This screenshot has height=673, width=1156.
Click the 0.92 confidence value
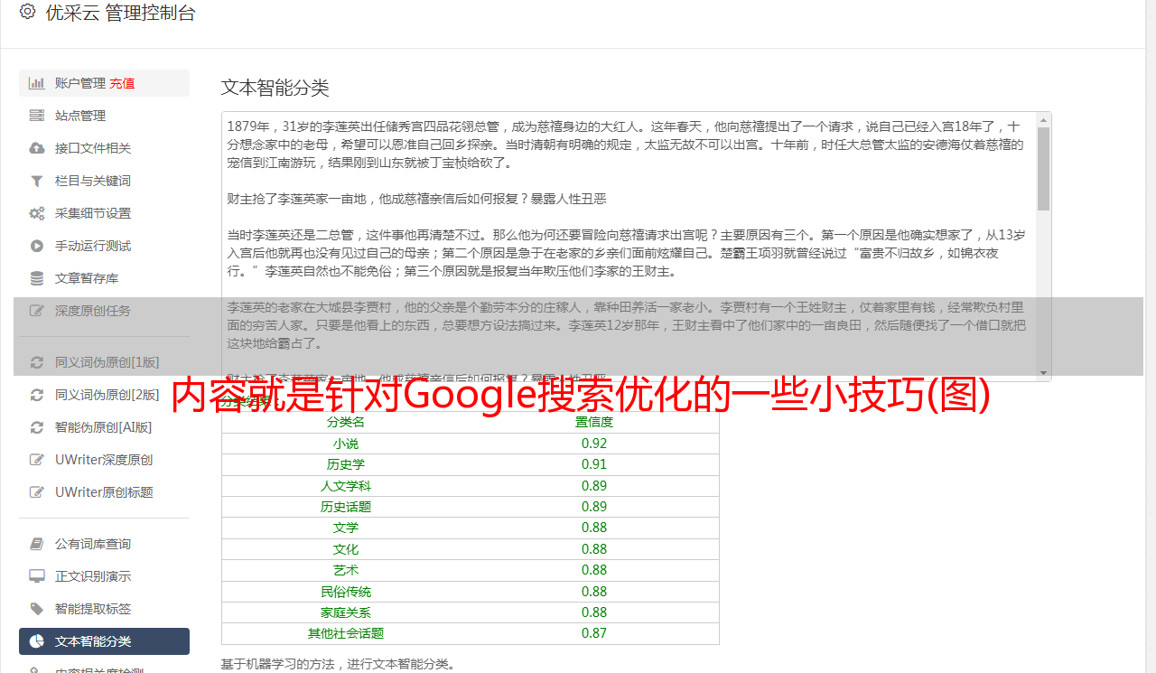594,444
